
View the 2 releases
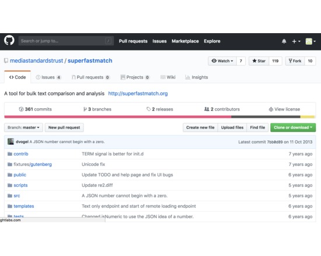tap(160, 109)
